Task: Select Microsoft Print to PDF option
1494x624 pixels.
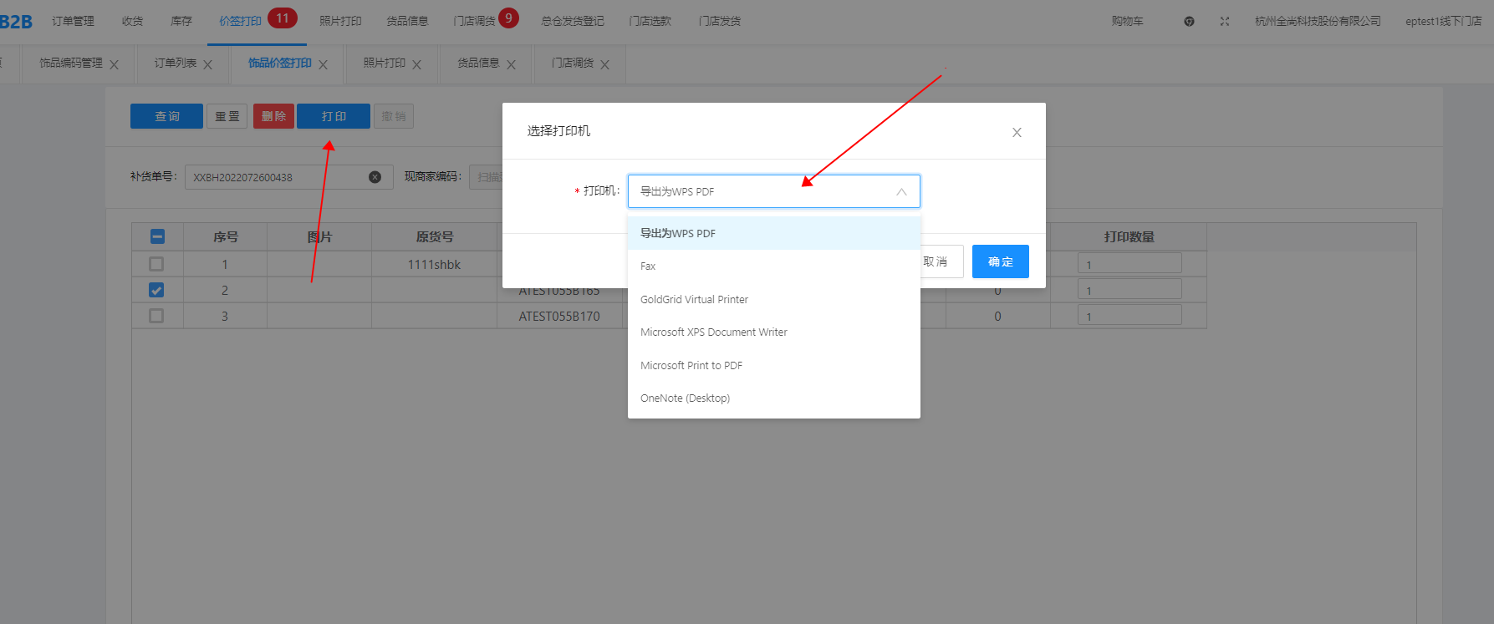Action: [x=691, y=365]
